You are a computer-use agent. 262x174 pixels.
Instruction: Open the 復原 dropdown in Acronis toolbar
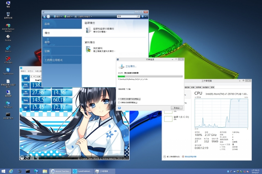point(68,16)
